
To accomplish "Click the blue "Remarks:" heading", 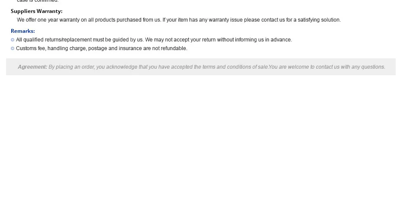I will point(23,31).
